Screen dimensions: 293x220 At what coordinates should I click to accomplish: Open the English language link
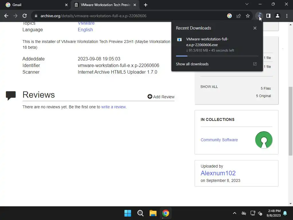pyautogui.click(x=85, y=30)
